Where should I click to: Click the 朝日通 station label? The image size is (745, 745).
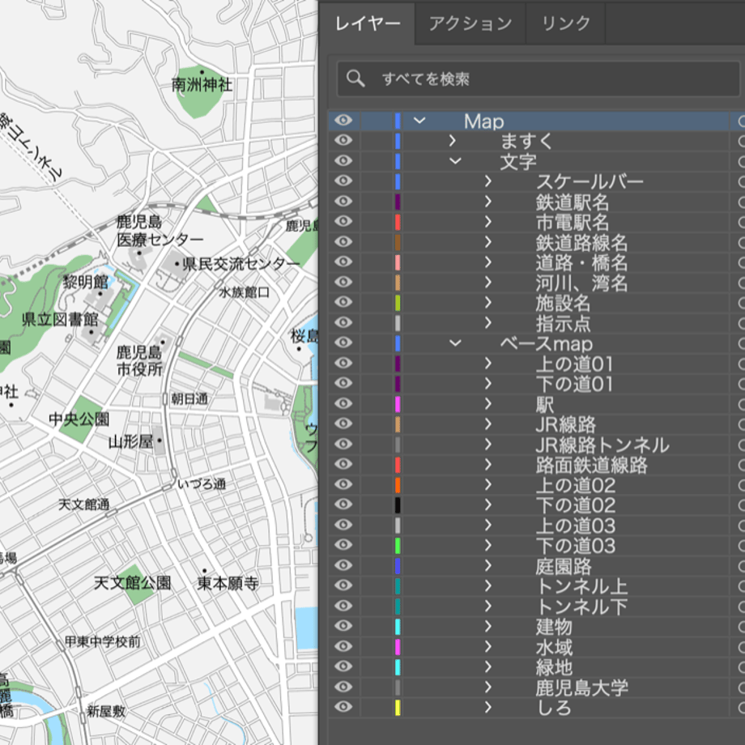pyautogui.click(x=189, y=399)
